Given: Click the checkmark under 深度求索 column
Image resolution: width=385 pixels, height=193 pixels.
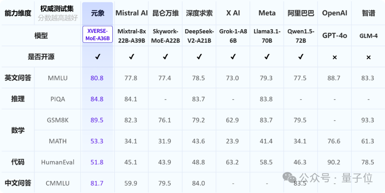Looking at the screenshot, I should point(199,57).
